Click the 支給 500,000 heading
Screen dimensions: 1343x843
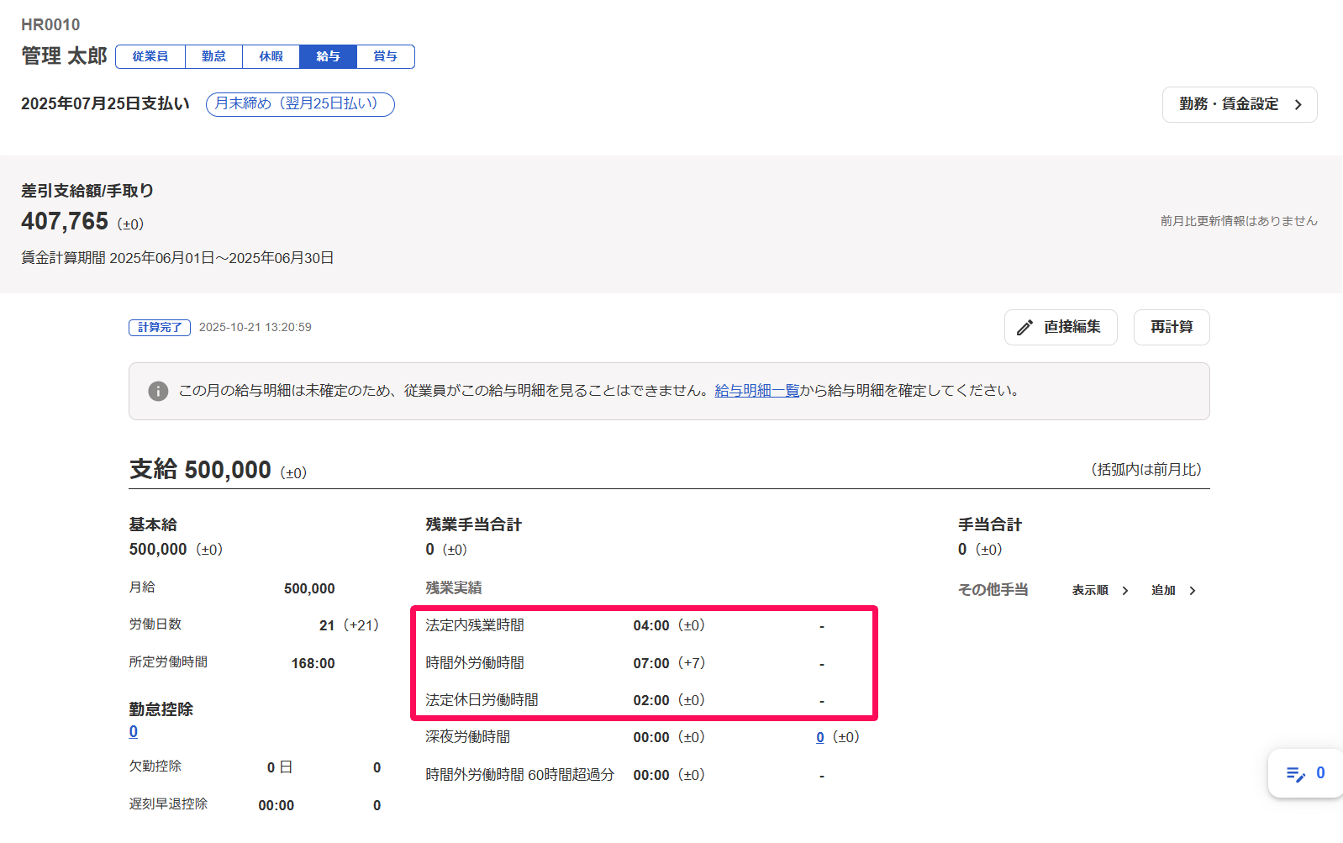201,469
